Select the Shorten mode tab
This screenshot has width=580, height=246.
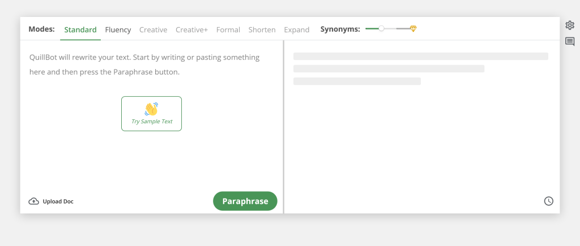(262, 29)
